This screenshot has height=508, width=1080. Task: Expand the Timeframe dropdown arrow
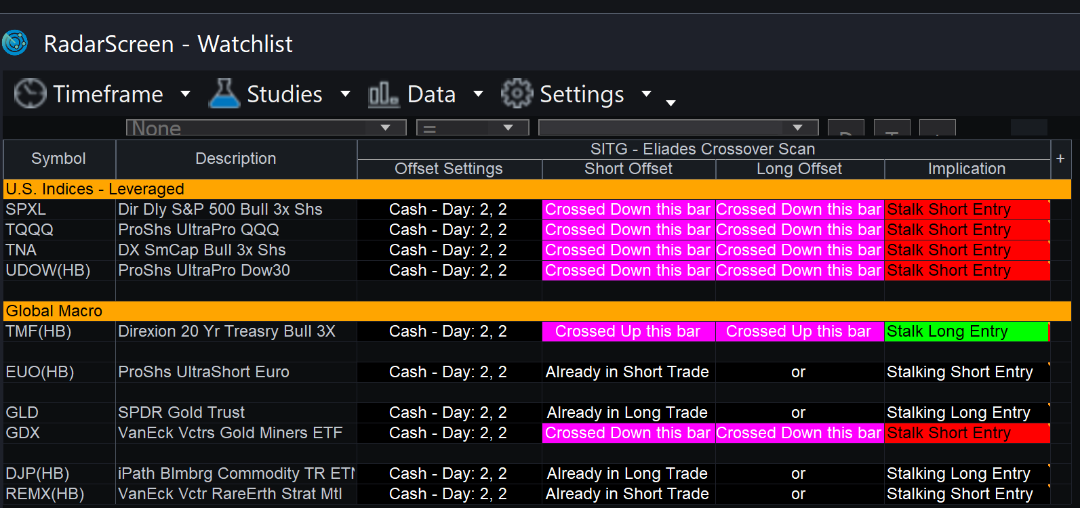tap(185, 93)
